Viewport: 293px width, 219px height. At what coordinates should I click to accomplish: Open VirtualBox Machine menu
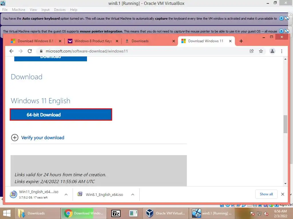(19, 9)
